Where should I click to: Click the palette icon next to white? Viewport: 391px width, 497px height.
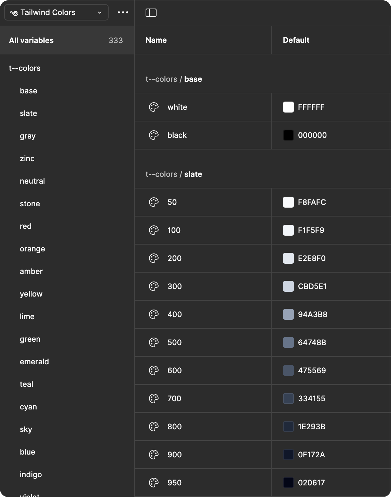[154, 107]
